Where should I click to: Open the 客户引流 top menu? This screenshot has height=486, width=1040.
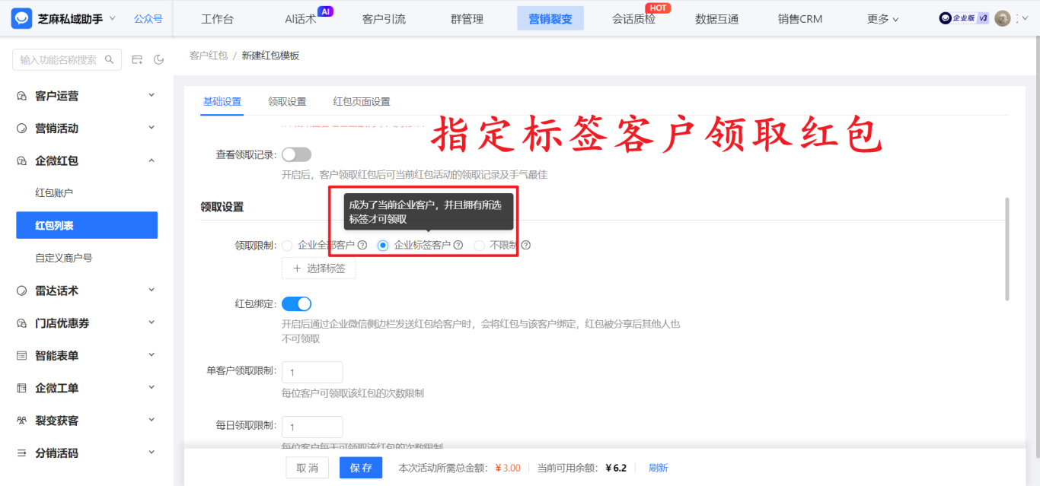pyautogui.click(x=384, y=19)
